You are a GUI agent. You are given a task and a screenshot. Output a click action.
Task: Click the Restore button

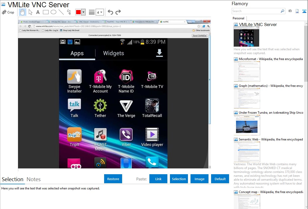click(113, 179)
